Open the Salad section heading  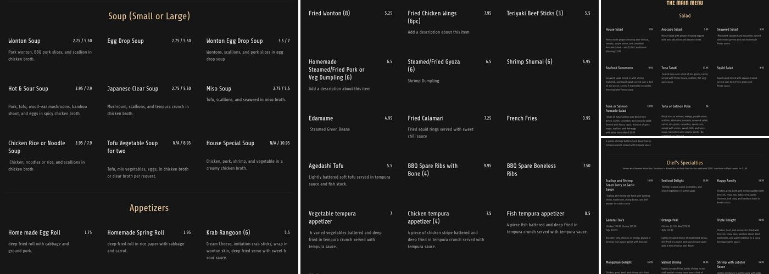(x=684, y=16)
